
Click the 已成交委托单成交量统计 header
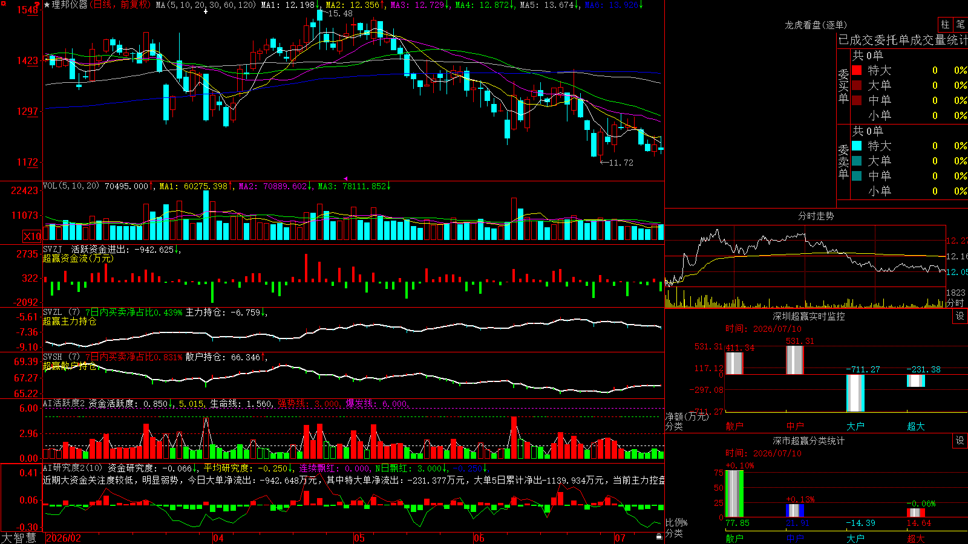click(x=903, y=40)
